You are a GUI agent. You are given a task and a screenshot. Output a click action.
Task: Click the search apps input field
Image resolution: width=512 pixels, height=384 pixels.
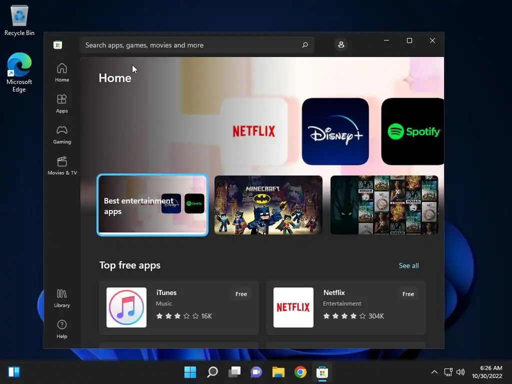point(197,45)
